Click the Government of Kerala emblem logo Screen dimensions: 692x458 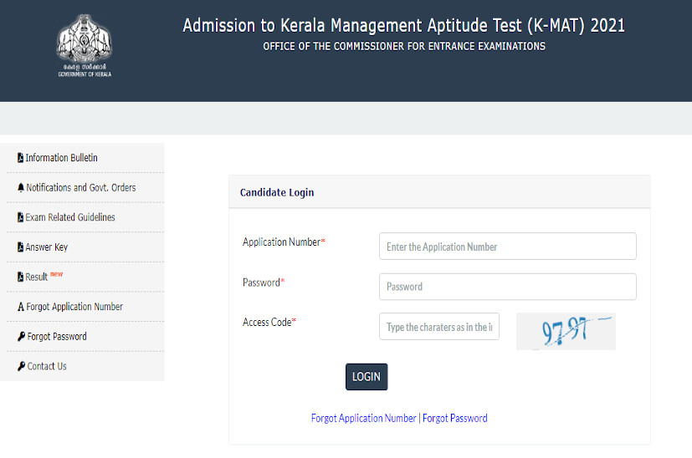(85, 45)
